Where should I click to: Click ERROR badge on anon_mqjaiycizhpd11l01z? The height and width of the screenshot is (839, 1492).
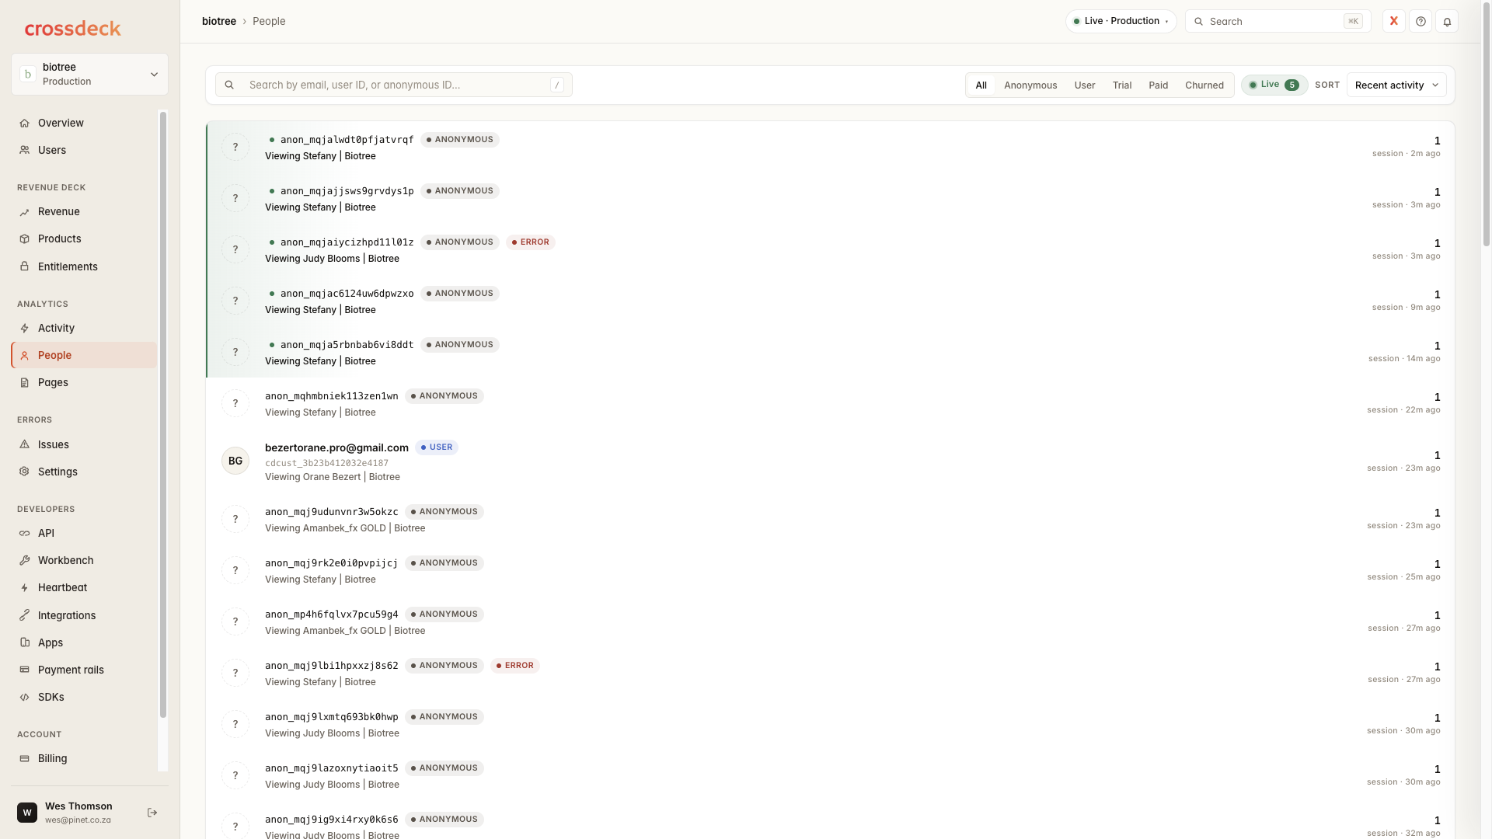531,242
